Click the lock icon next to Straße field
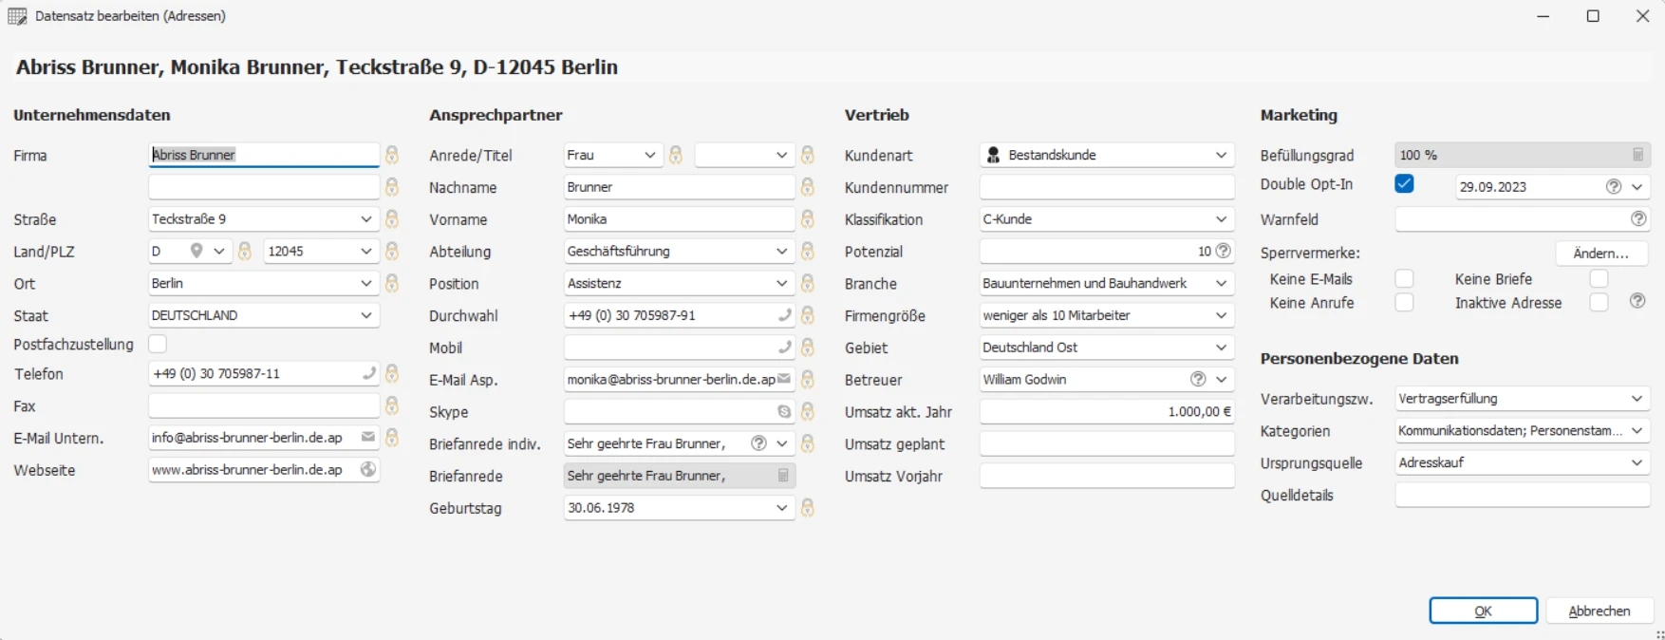 (x=392, y=219)
